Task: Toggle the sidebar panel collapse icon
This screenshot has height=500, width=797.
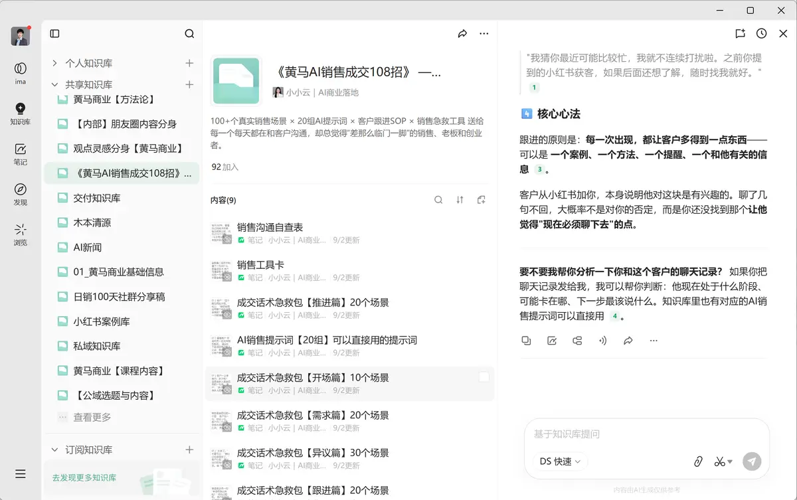Action: (x=55, y=34)
